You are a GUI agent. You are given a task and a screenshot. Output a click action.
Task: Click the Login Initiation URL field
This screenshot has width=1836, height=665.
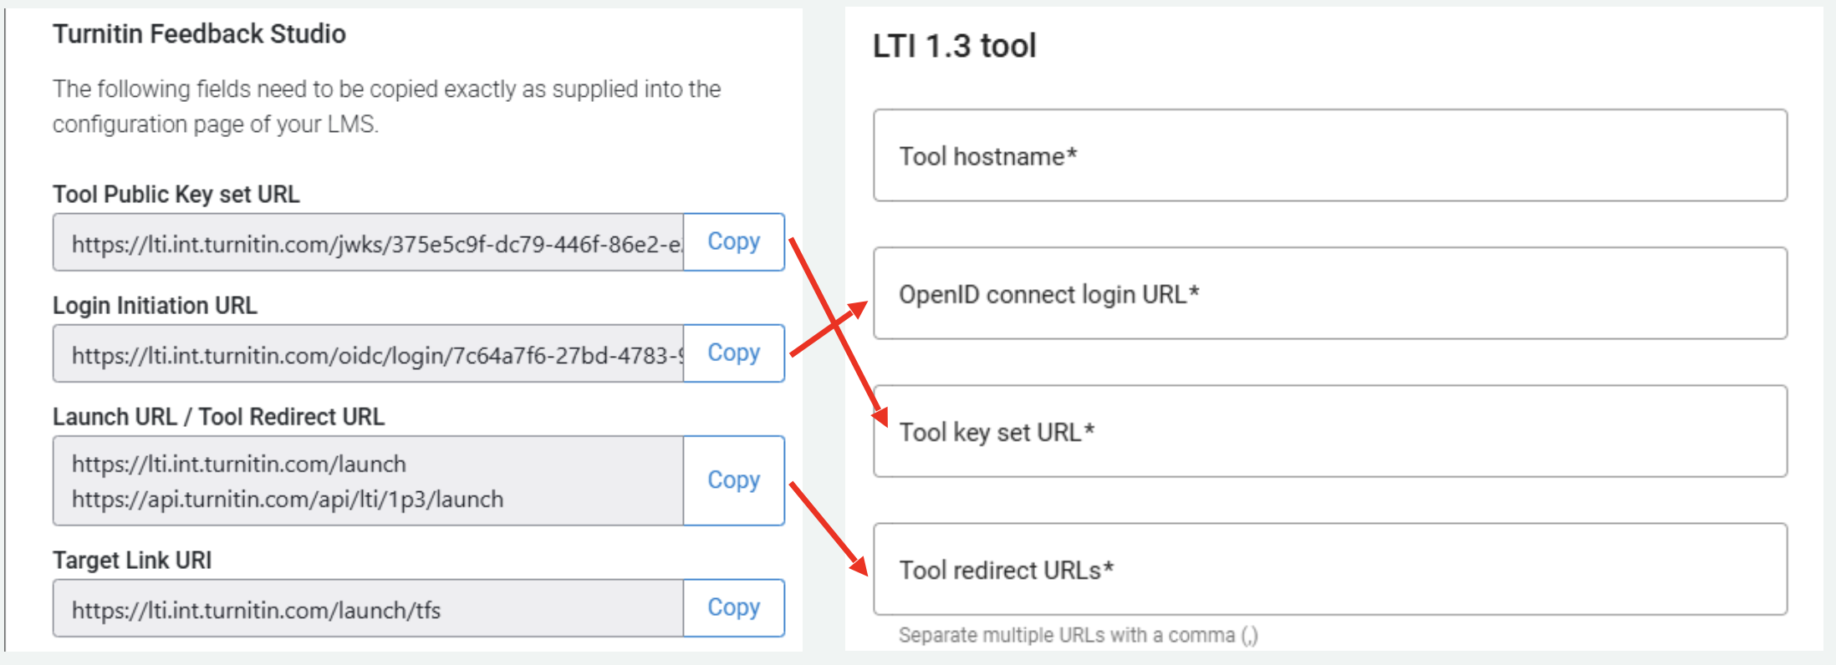[x=369, y=353]
